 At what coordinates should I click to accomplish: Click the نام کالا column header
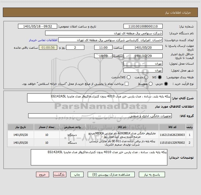tap(122, 127)
